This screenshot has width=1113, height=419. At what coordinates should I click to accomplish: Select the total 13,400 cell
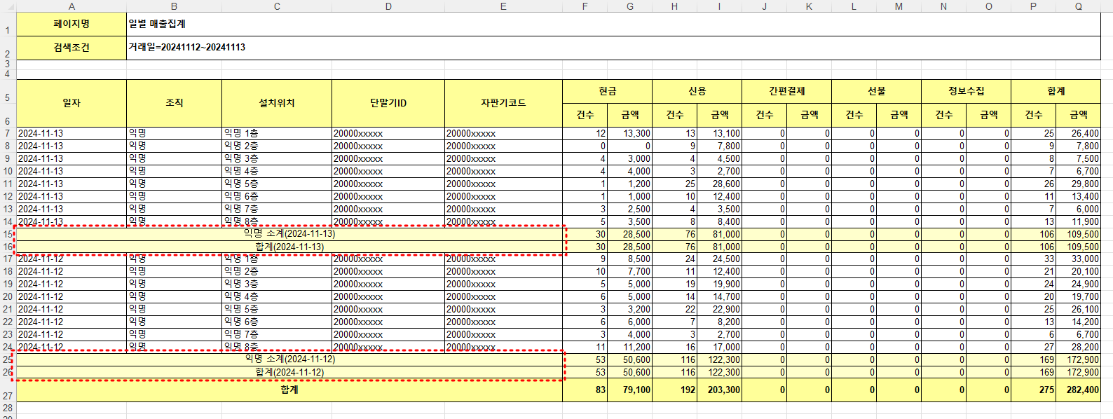tap(1079, 196)
